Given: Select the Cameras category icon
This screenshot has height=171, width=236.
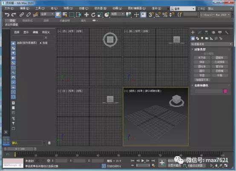Looking at the screenshot, I should tap(207, 39).
